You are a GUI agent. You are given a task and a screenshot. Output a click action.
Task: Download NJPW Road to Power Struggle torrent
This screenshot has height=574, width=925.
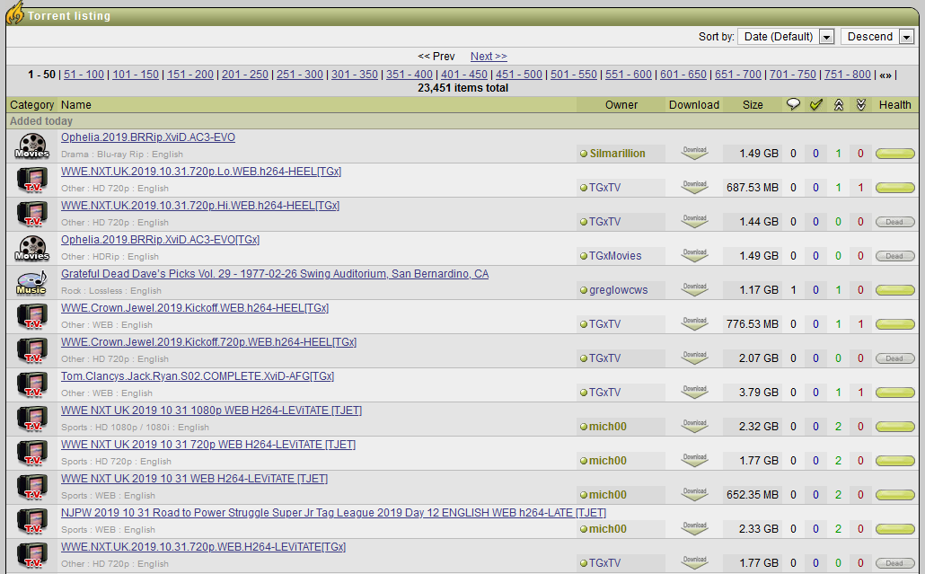click(694, 529)
